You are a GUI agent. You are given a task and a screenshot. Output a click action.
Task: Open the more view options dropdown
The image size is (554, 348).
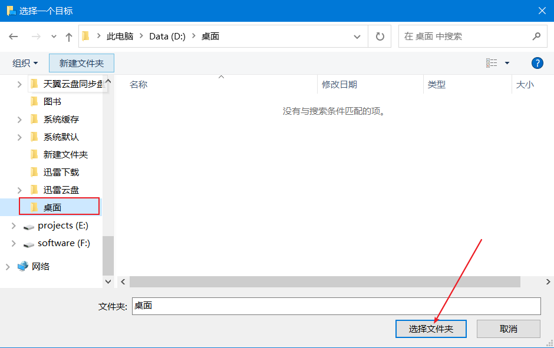point(507,63)
